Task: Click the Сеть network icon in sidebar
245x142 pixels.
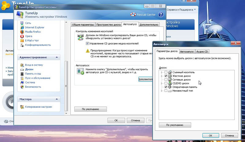Action: [x=22, y=23]
